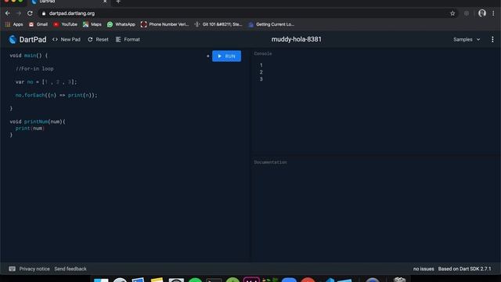Click the Console panel label

(263, 54)
